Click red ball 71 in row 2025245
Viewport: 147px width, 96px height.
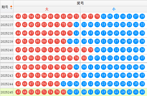coord(44,92)
